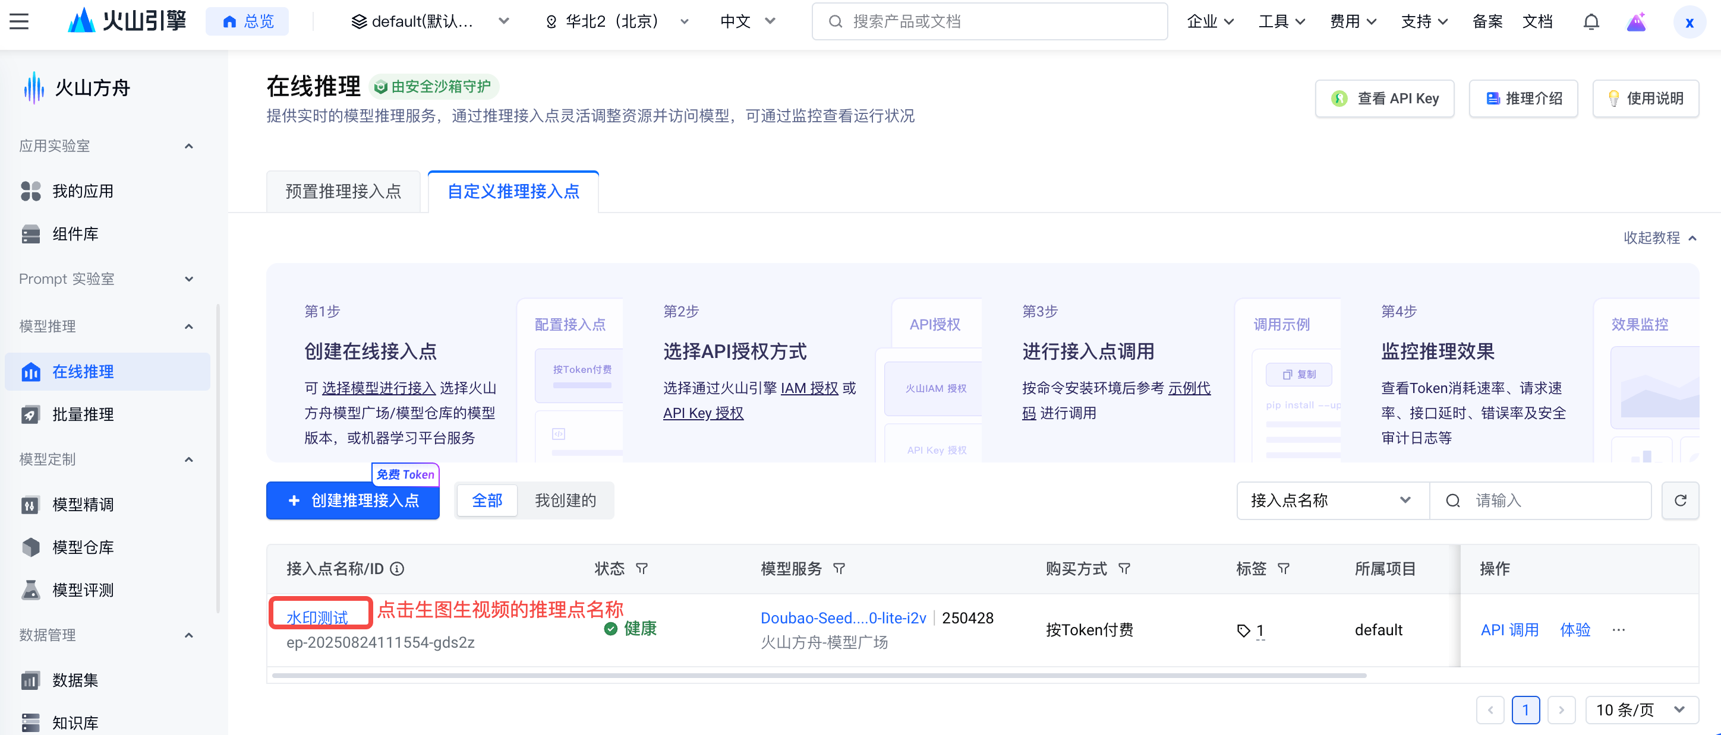Click the info icon beside 接入点名称/ID

[397, 568]
